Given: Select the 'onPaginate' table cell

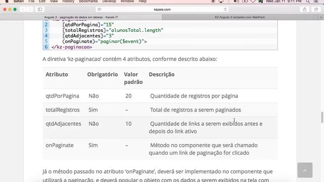Looking at the screenshot, I should click(60, 145).
